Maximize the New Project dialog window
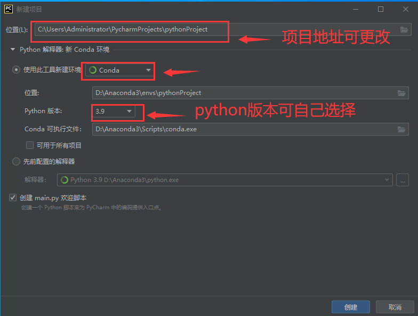The height and width of the screenshot is (316, 418). point(381,9)
